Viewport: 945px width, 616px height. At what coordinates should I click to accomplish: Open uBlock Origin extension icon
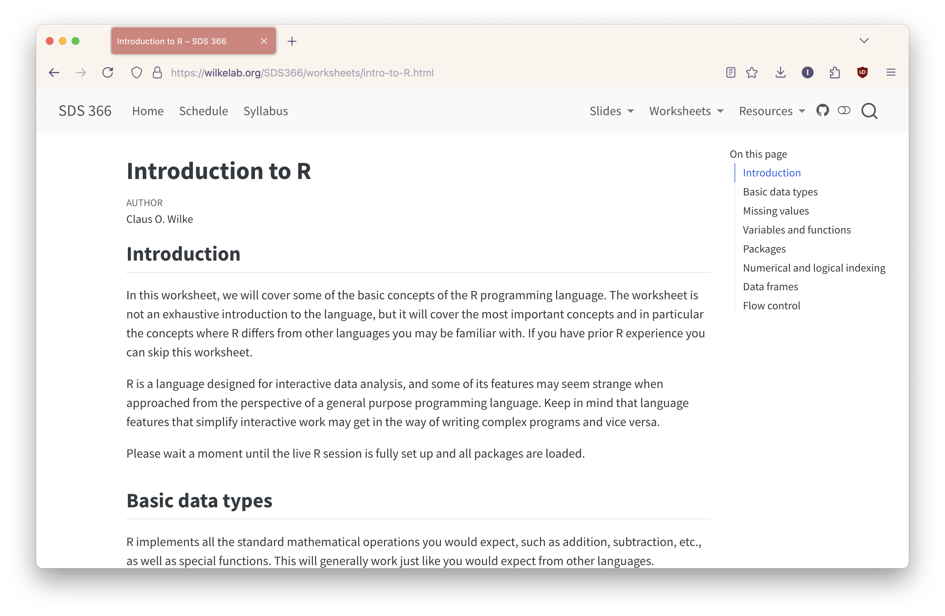862,73
